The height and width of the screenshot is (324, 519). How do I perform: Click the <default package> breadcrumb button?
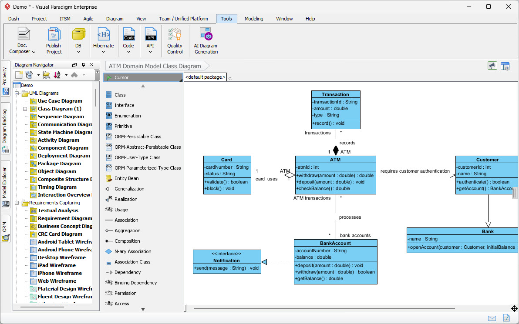[x=205, y=77]
